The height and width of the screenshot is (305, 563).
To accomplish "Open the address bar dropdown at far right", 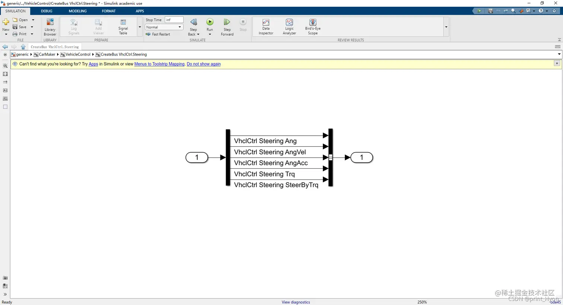I will point(559,54).
